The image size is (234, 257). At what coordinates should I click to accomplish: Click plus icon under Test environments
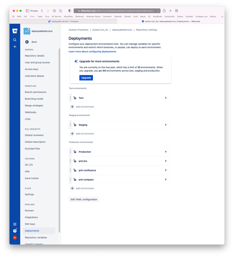[72, 107]
